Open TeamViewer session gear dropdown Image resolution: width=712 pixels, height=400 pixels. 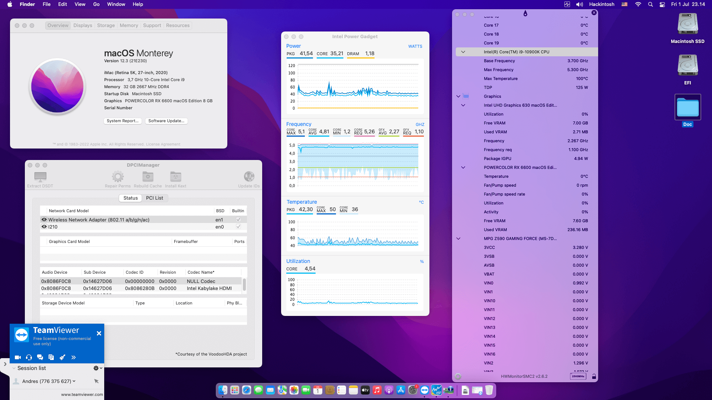(x=98, y=368)
